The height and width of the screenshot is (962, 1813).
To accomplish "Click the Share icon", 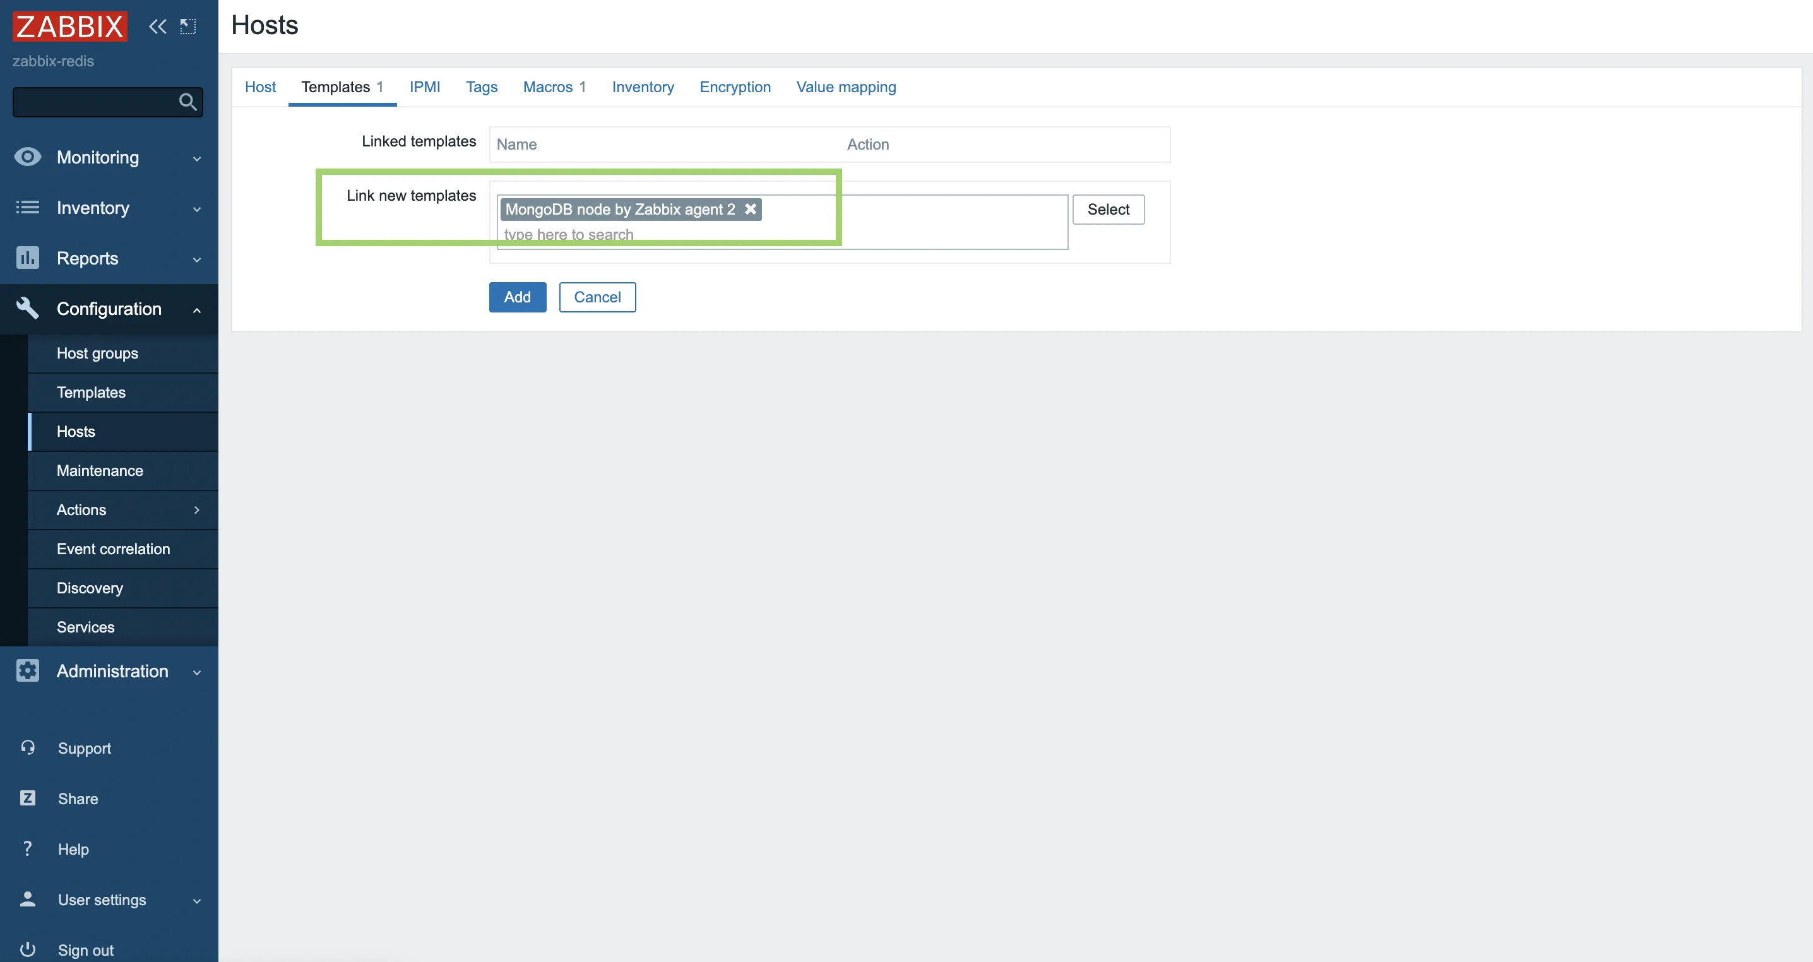I will (27, 798).
